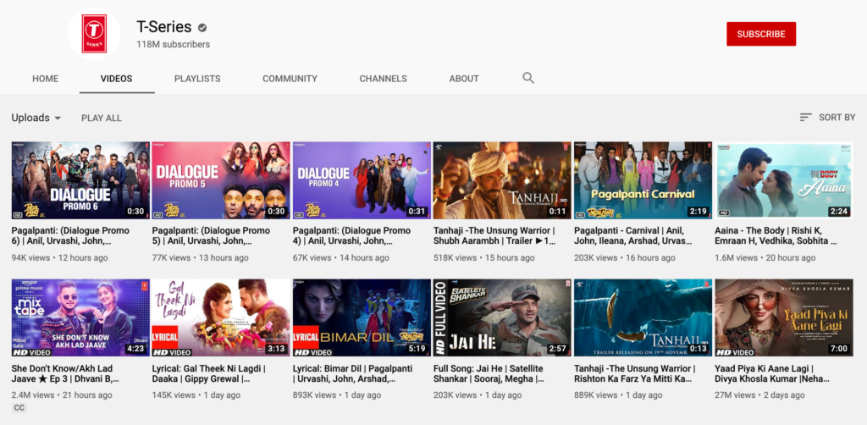The width and height of the screenshot is (867, 425).
Task: Open the Yaad Piya Ki Aane Lagi thumbnail
Action: coord(783,317)
